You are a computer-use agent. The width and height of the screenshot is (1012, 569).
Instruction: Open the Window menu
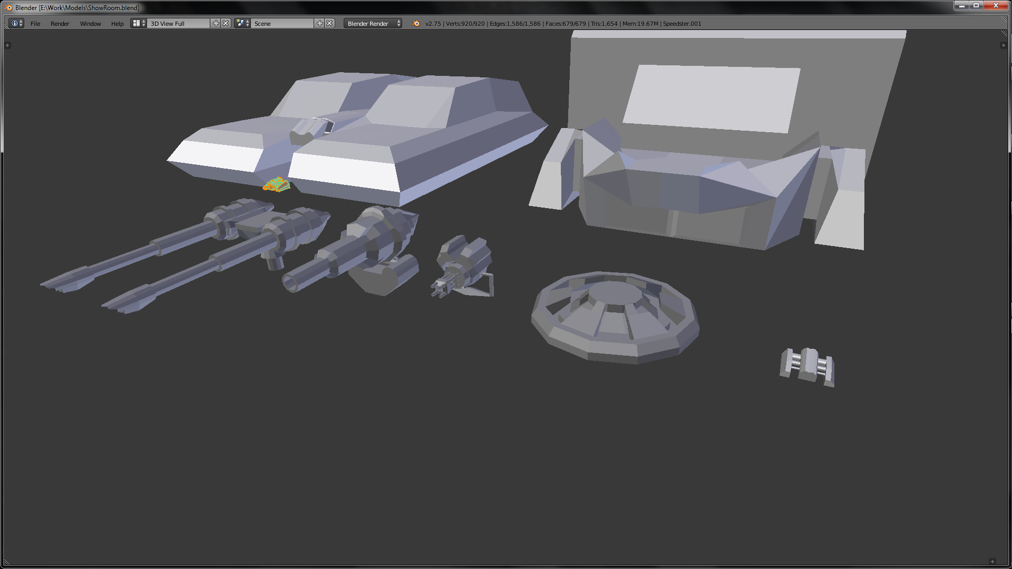coord(90,24)
